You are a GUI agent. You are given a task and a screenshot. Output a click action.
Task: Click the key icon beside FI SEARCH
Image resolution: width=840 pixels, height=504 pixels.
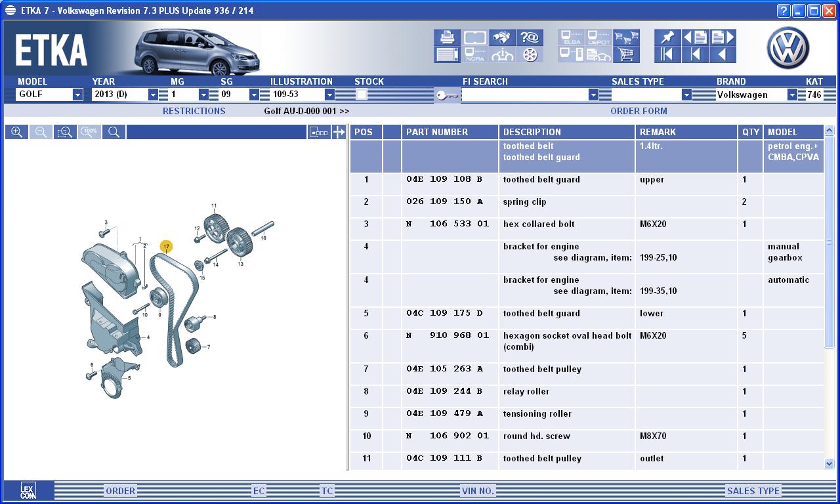[x=447, y=96]
